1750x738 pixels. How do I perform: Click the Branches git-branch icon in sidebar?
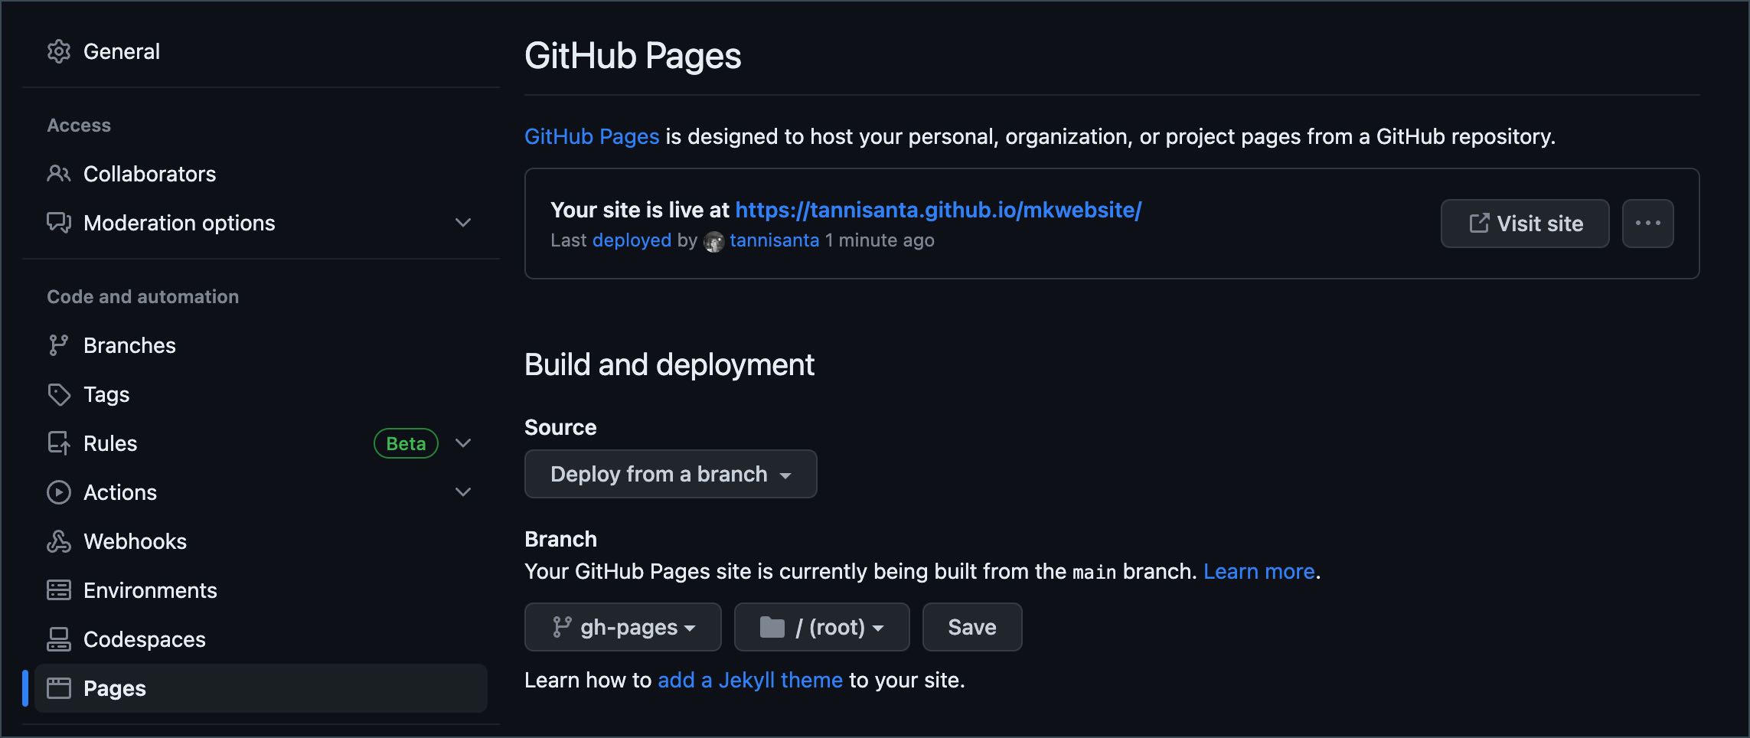[x=59, y=345]
